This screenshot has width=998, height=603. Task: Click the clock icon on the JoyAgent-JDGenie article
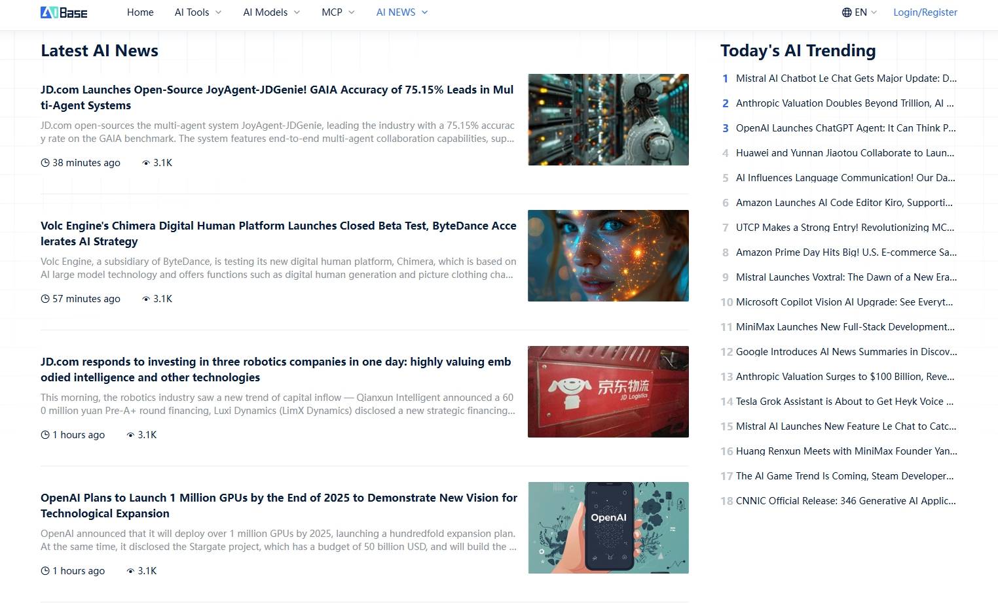click(x=45, y=162)
